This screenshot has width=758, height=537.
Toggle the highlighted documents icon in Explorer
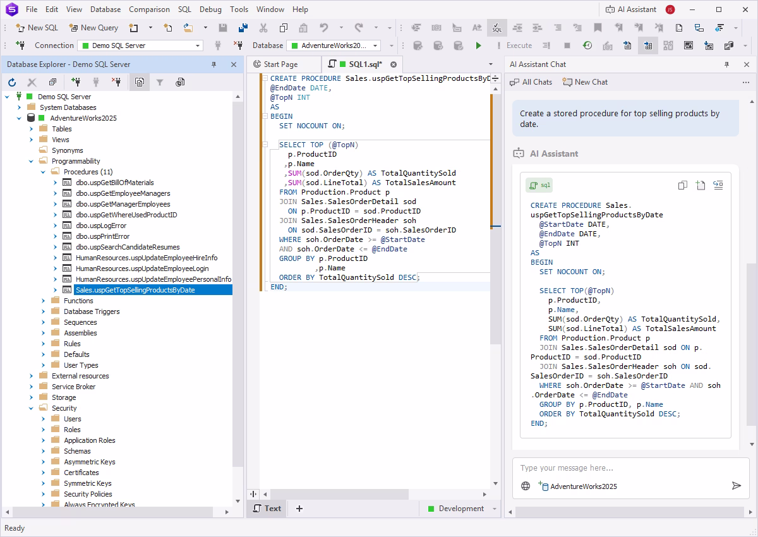tap(140, 82)
